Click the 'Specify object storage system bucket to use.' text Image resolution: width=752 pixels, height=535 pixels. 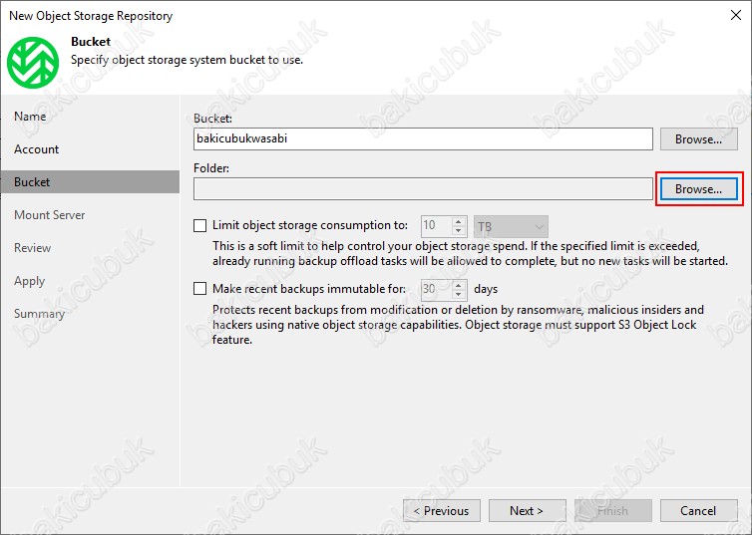(188, 60)
